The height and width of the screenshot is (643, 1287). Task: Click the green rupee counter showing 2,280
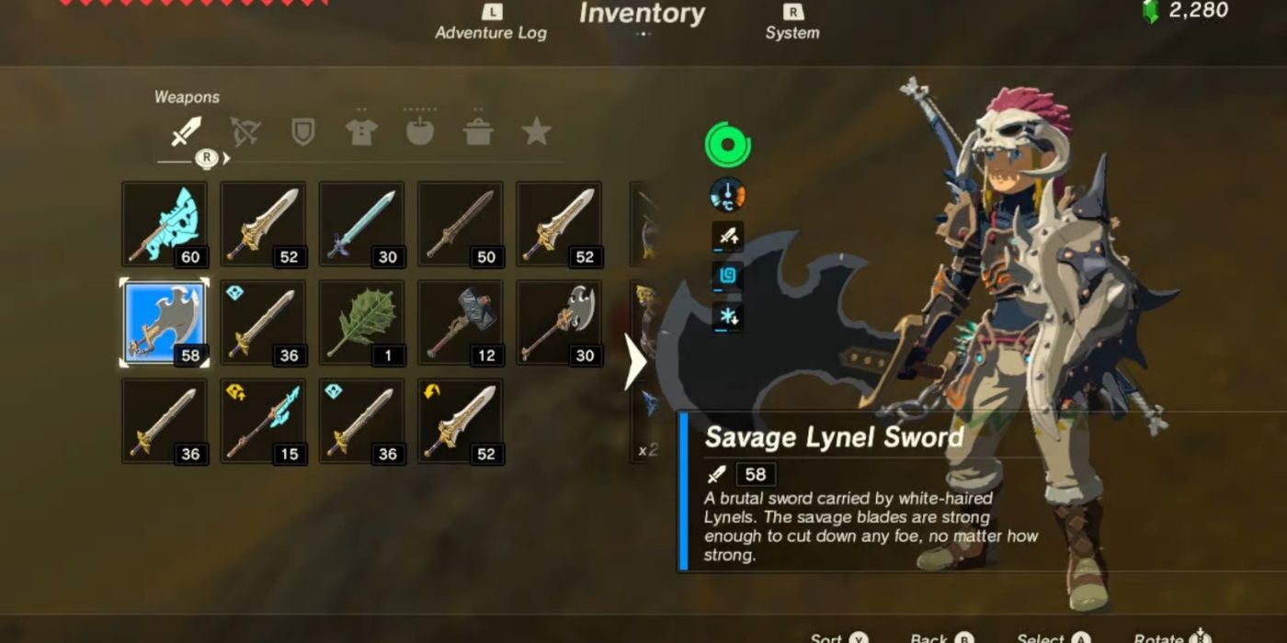pyautogui.click(x=1185, y=11)
